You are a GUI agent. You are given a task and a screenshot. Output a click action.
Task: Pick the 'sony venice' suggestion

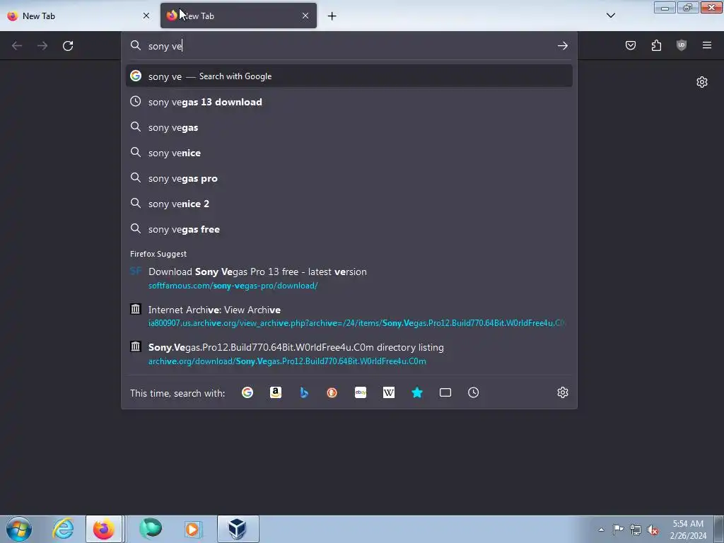[349, 153]
